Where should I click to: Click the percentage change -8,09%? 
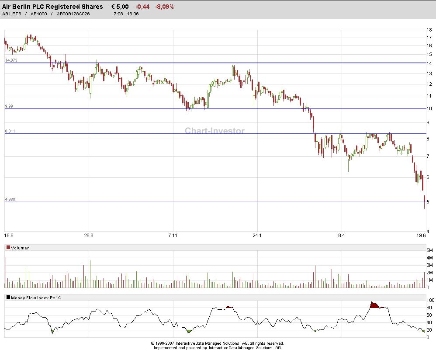(x=165, y=7)
